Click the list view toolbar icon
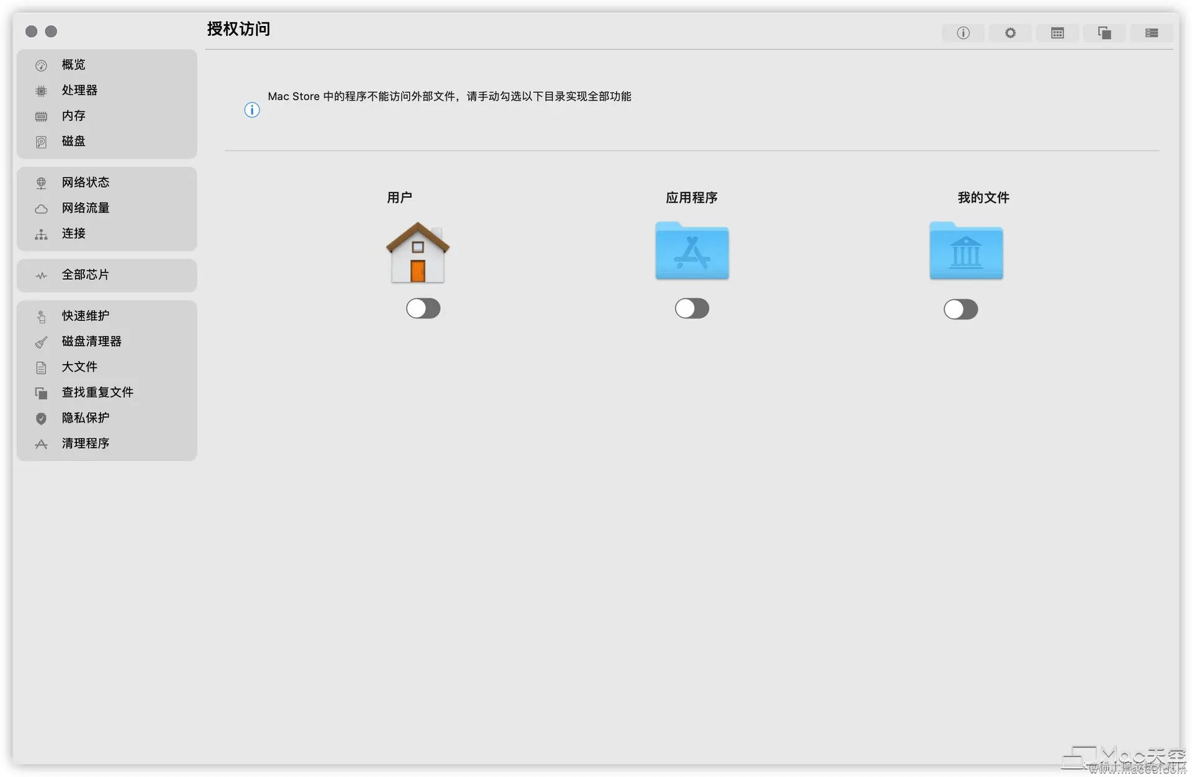The height and width of the screenshot is (777, 1192). point(1152,33)
